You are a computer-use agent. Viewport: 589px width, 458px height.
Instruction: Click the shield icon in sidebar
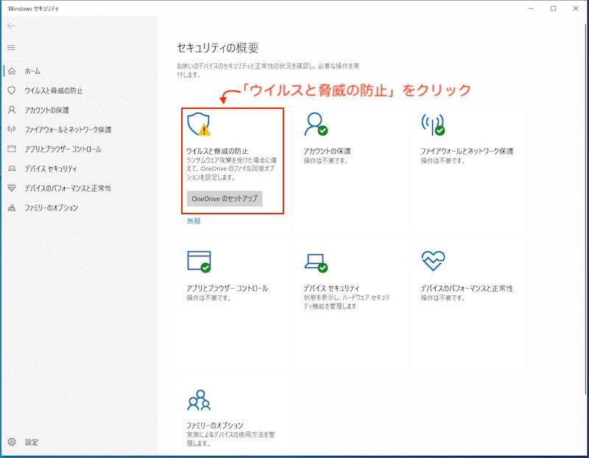12,91
